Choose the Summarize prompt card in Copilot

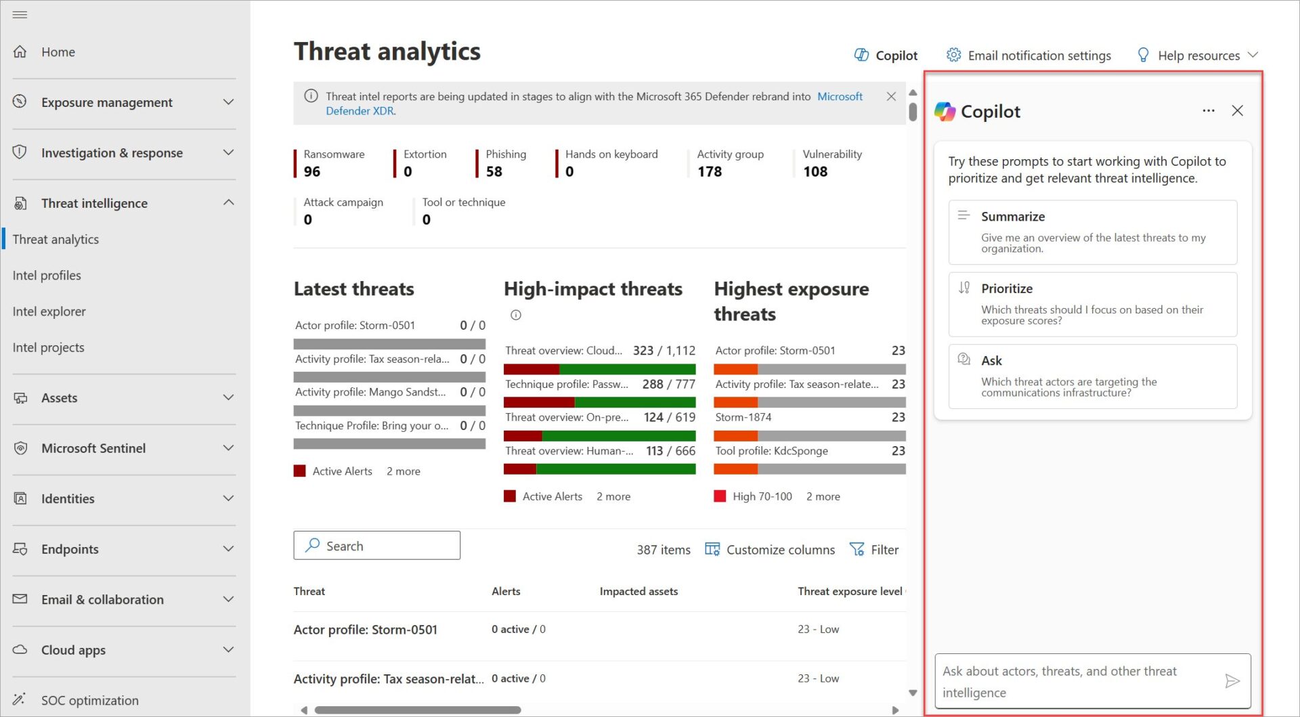coord(1091,232)
